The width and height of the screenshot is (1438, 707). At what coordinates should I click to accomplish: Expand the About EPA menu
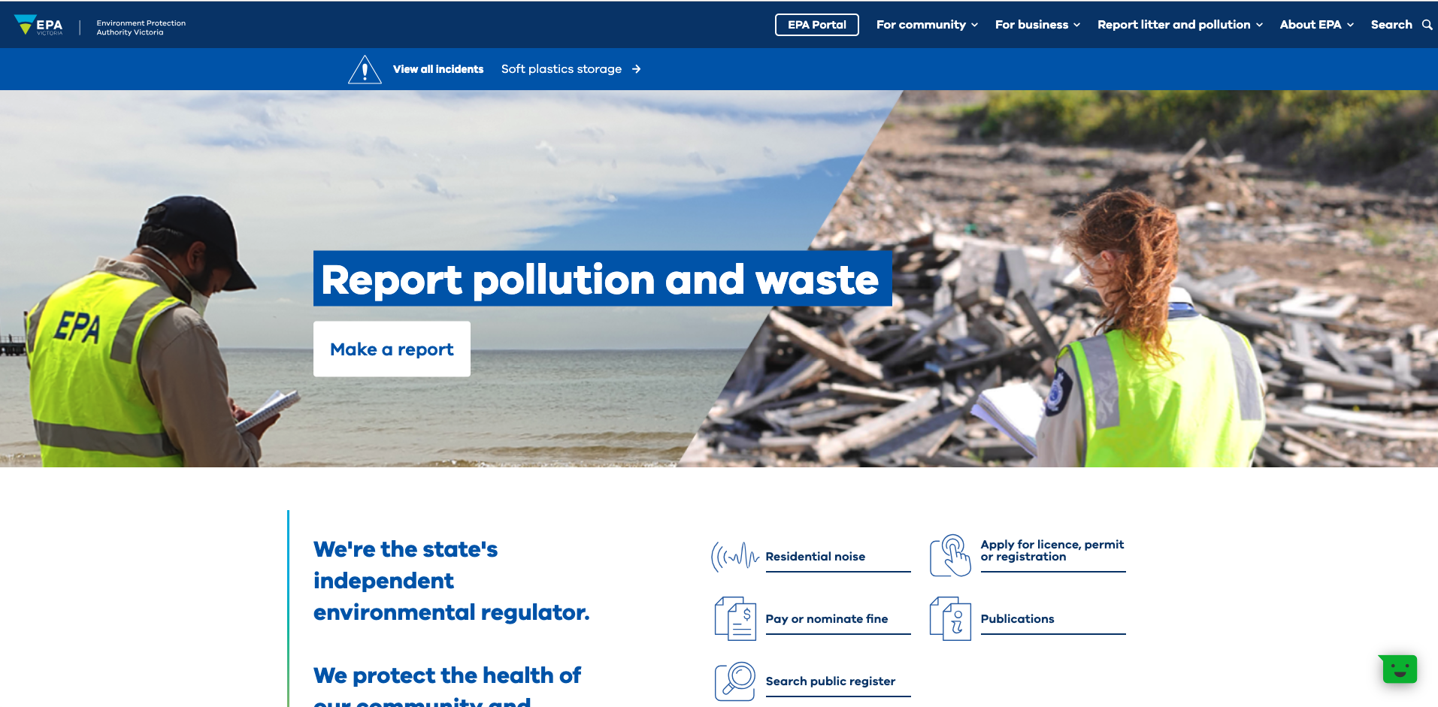point(1316,25)
